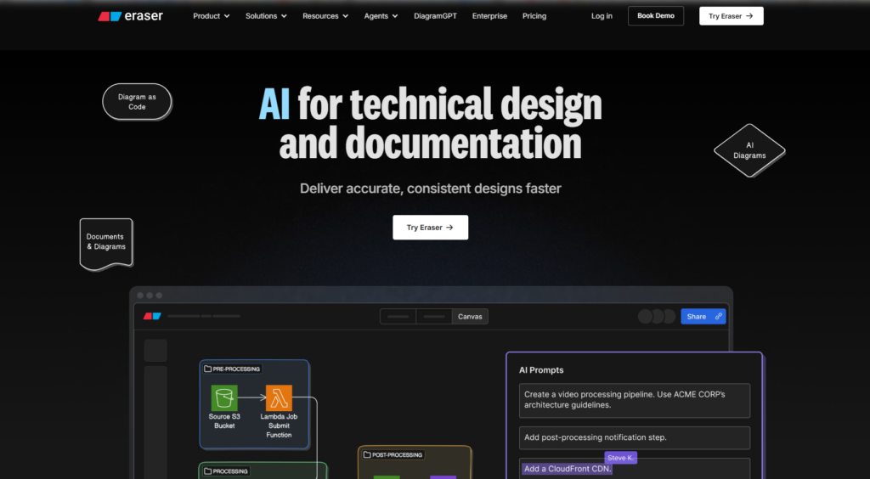
Task: Click the Steve K. cursor label
Action: coord(620,458)
